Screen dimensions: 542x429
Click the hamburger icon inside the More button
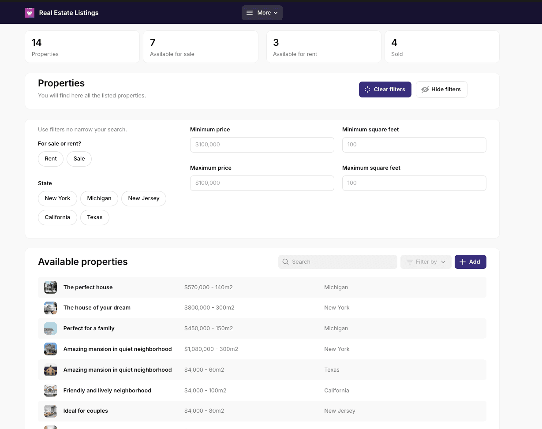tap(250, 13)
